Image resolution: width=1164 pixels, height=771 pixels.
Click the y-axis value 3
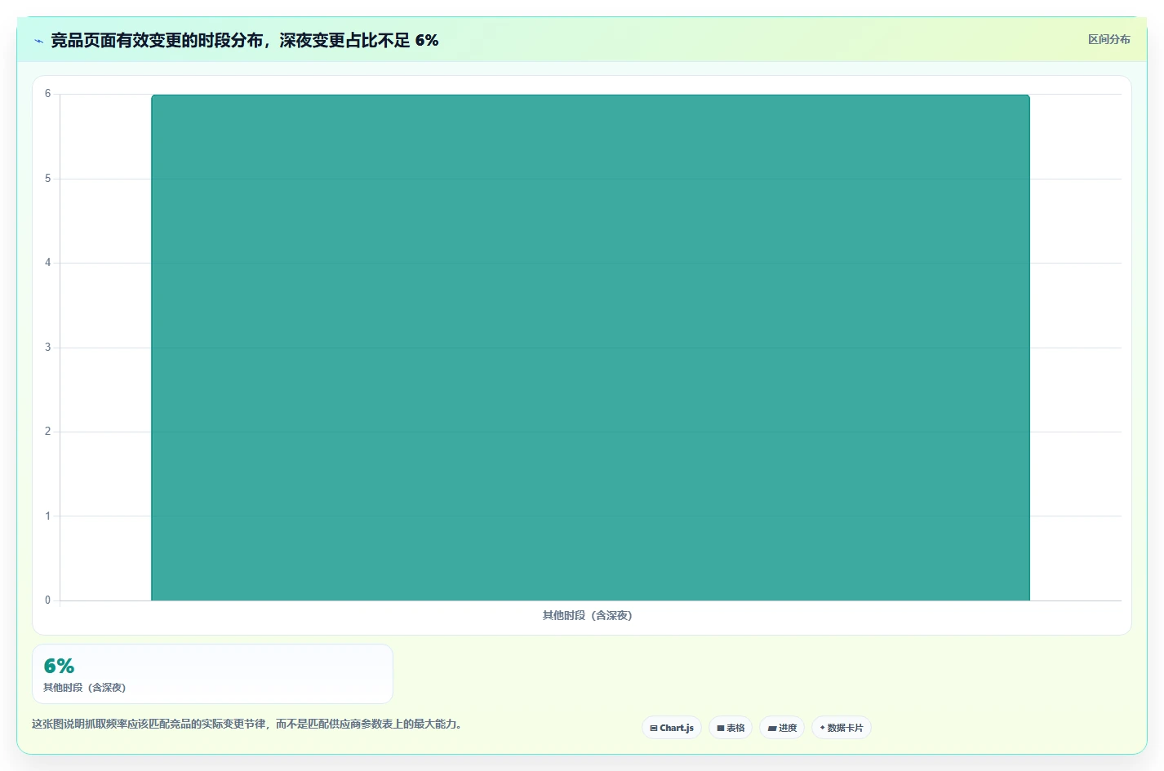pos(47,348)
